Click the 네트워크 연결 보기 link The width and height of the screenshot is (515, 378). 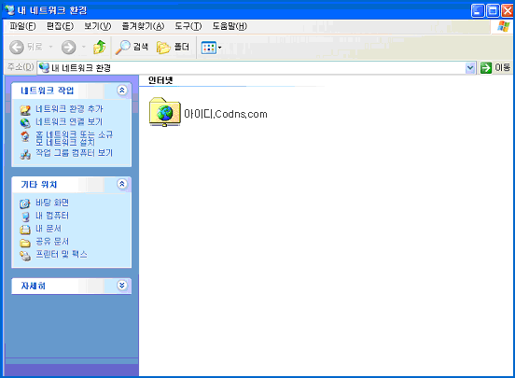69,122
